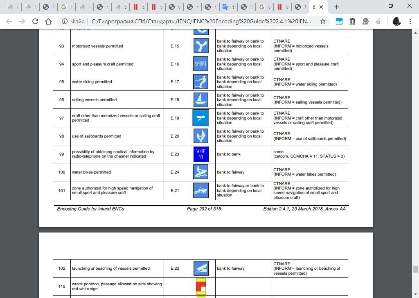Click the vertical scrollbar thumb
Viewport: 419px width, 298px height.
tap(415, 269)
